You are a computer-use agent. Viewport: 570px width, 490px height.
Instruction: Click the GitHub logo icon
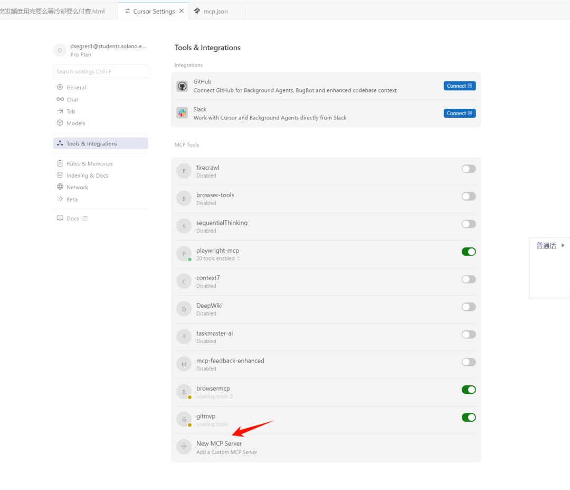[x=182, y=86]
